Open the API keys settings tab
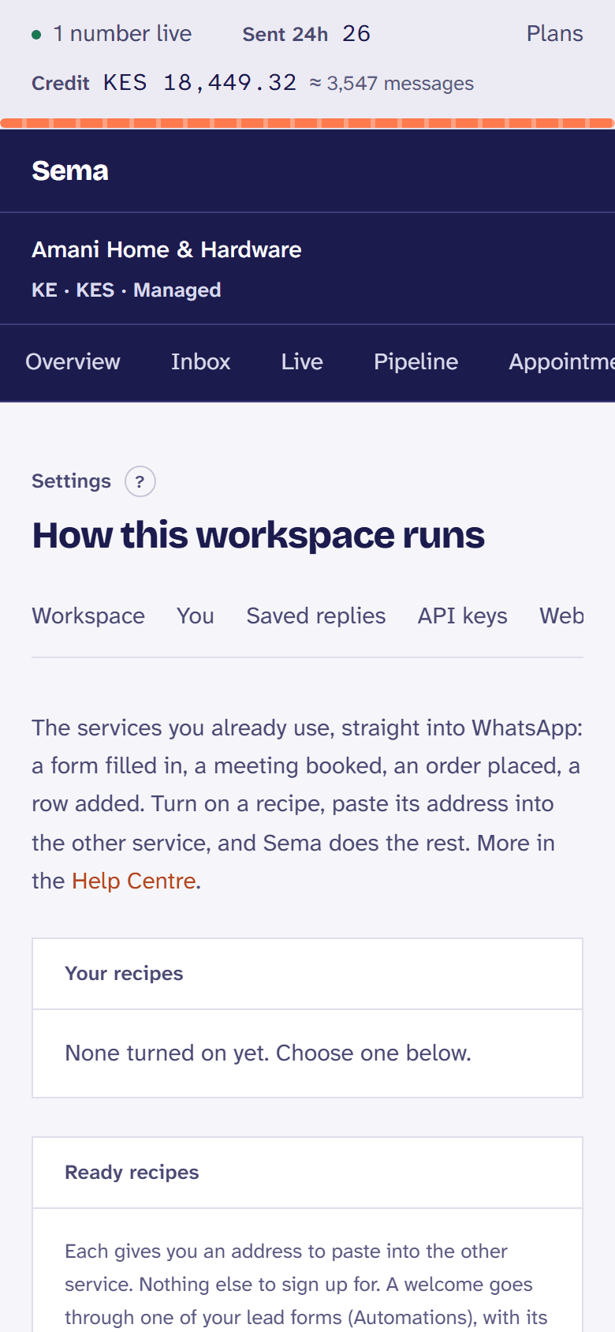 click(x=463, y=615)
